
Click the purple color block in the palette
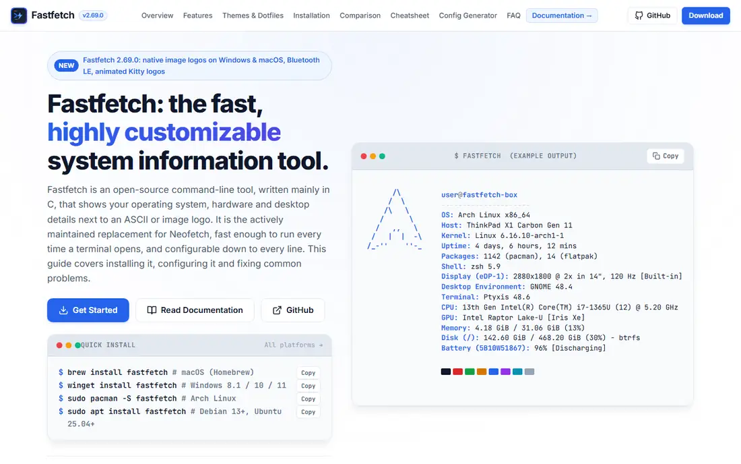coord(505,372)
